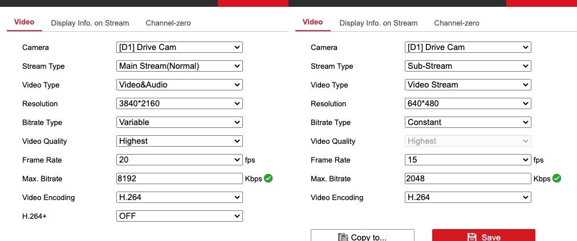577x241 pixels.
Task: Open the H.264+ dropdown set to OFF
Action: click(x=179, y=216)
